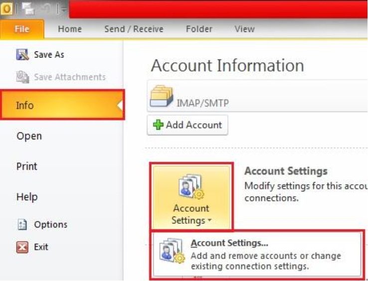The width and height of the screenshot is (368, 281).
Task: Click the Account Settings button's people-and-gear icon
Action: (x=191, y=187)
